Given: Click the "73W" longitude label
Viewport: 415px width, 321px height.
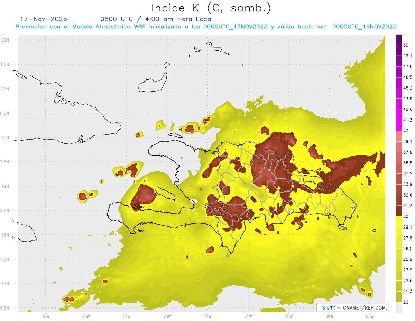Looking at the screenshot, I should pyautogui.click(x=167, y=316).
